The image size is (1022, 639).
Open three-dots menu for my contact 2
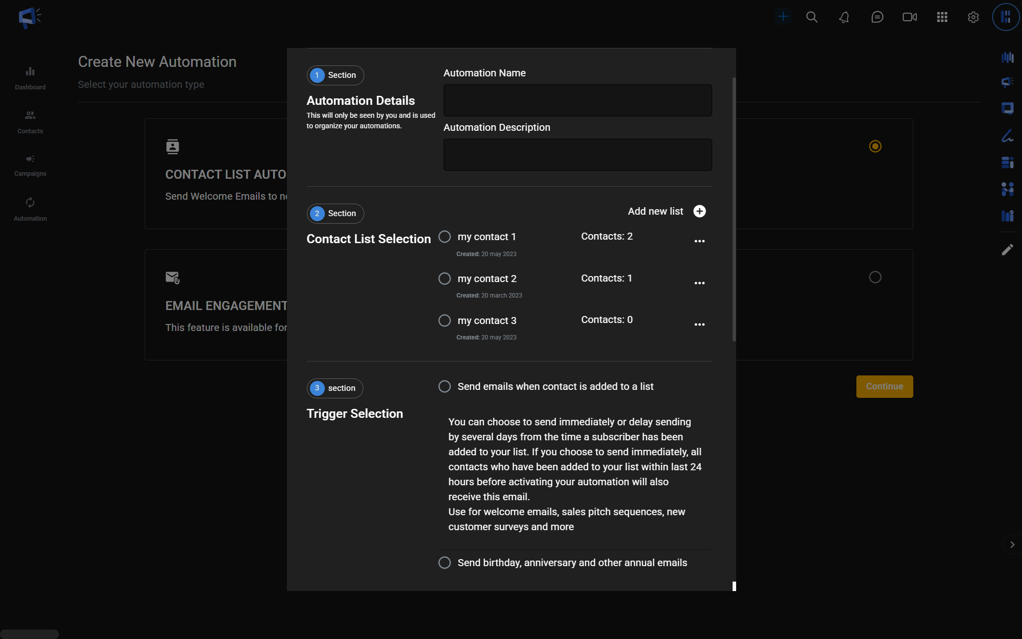click(x=700, y=283)
